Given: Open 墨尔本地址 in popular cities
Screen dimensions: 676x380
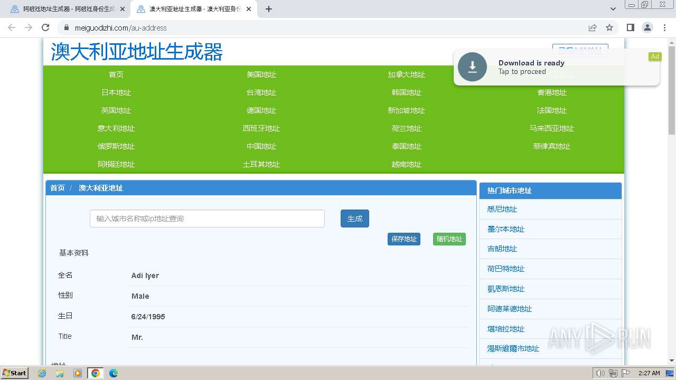Looking at the screenshot, I should coord(506,229).
